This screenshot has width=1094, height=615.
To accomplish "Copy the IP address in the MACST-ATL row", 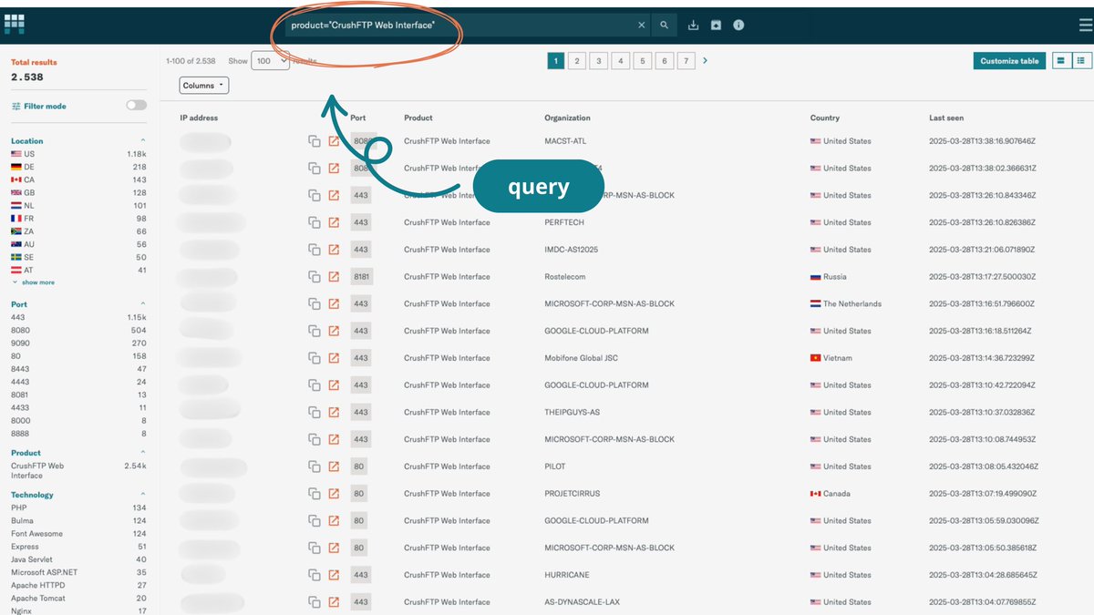I will 314,141.
